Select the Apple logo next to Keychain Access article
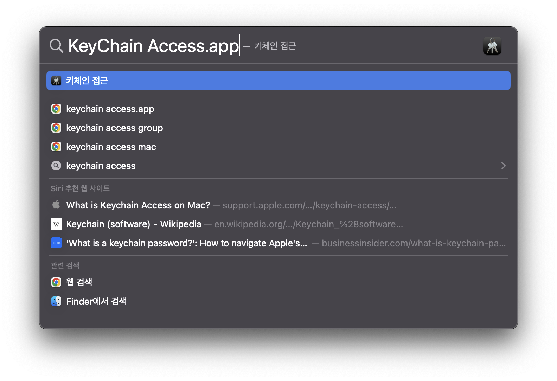The width and height of the screenshot is (557, 381). click(x=56, y=205)
